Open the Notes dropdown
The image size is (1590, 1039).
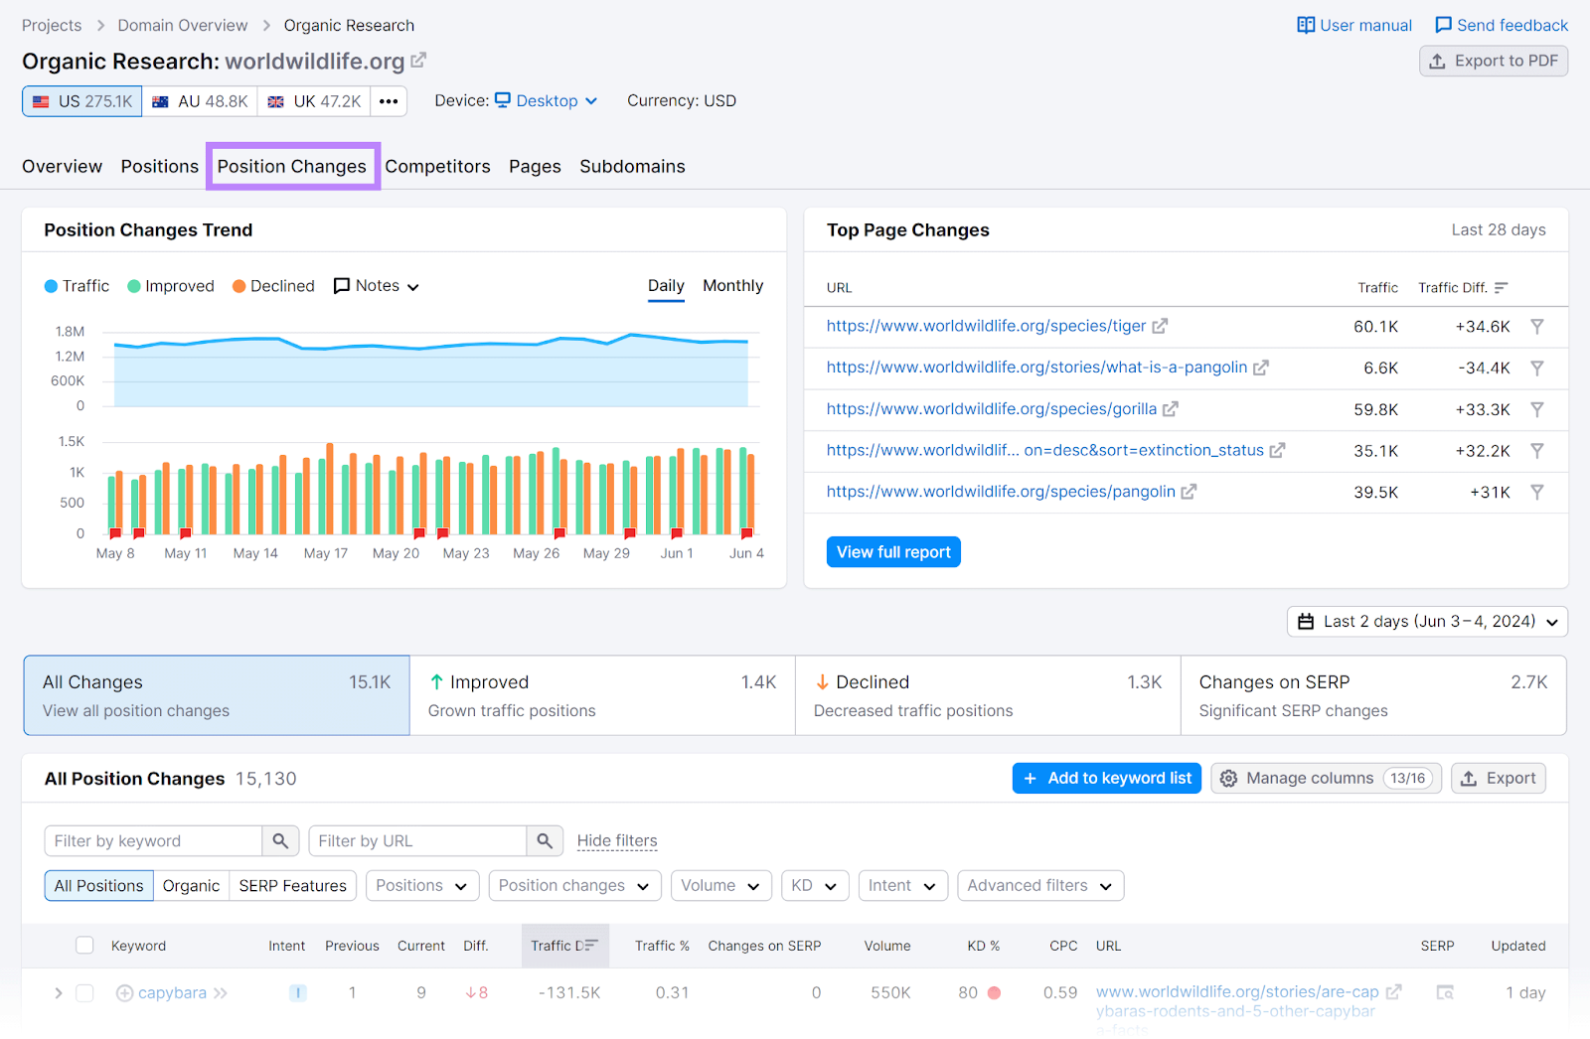coord(377,286)
